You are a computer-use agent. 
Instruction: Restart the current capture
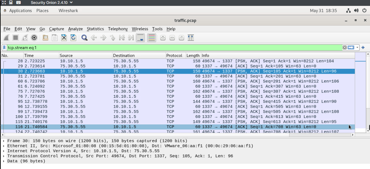25,38
